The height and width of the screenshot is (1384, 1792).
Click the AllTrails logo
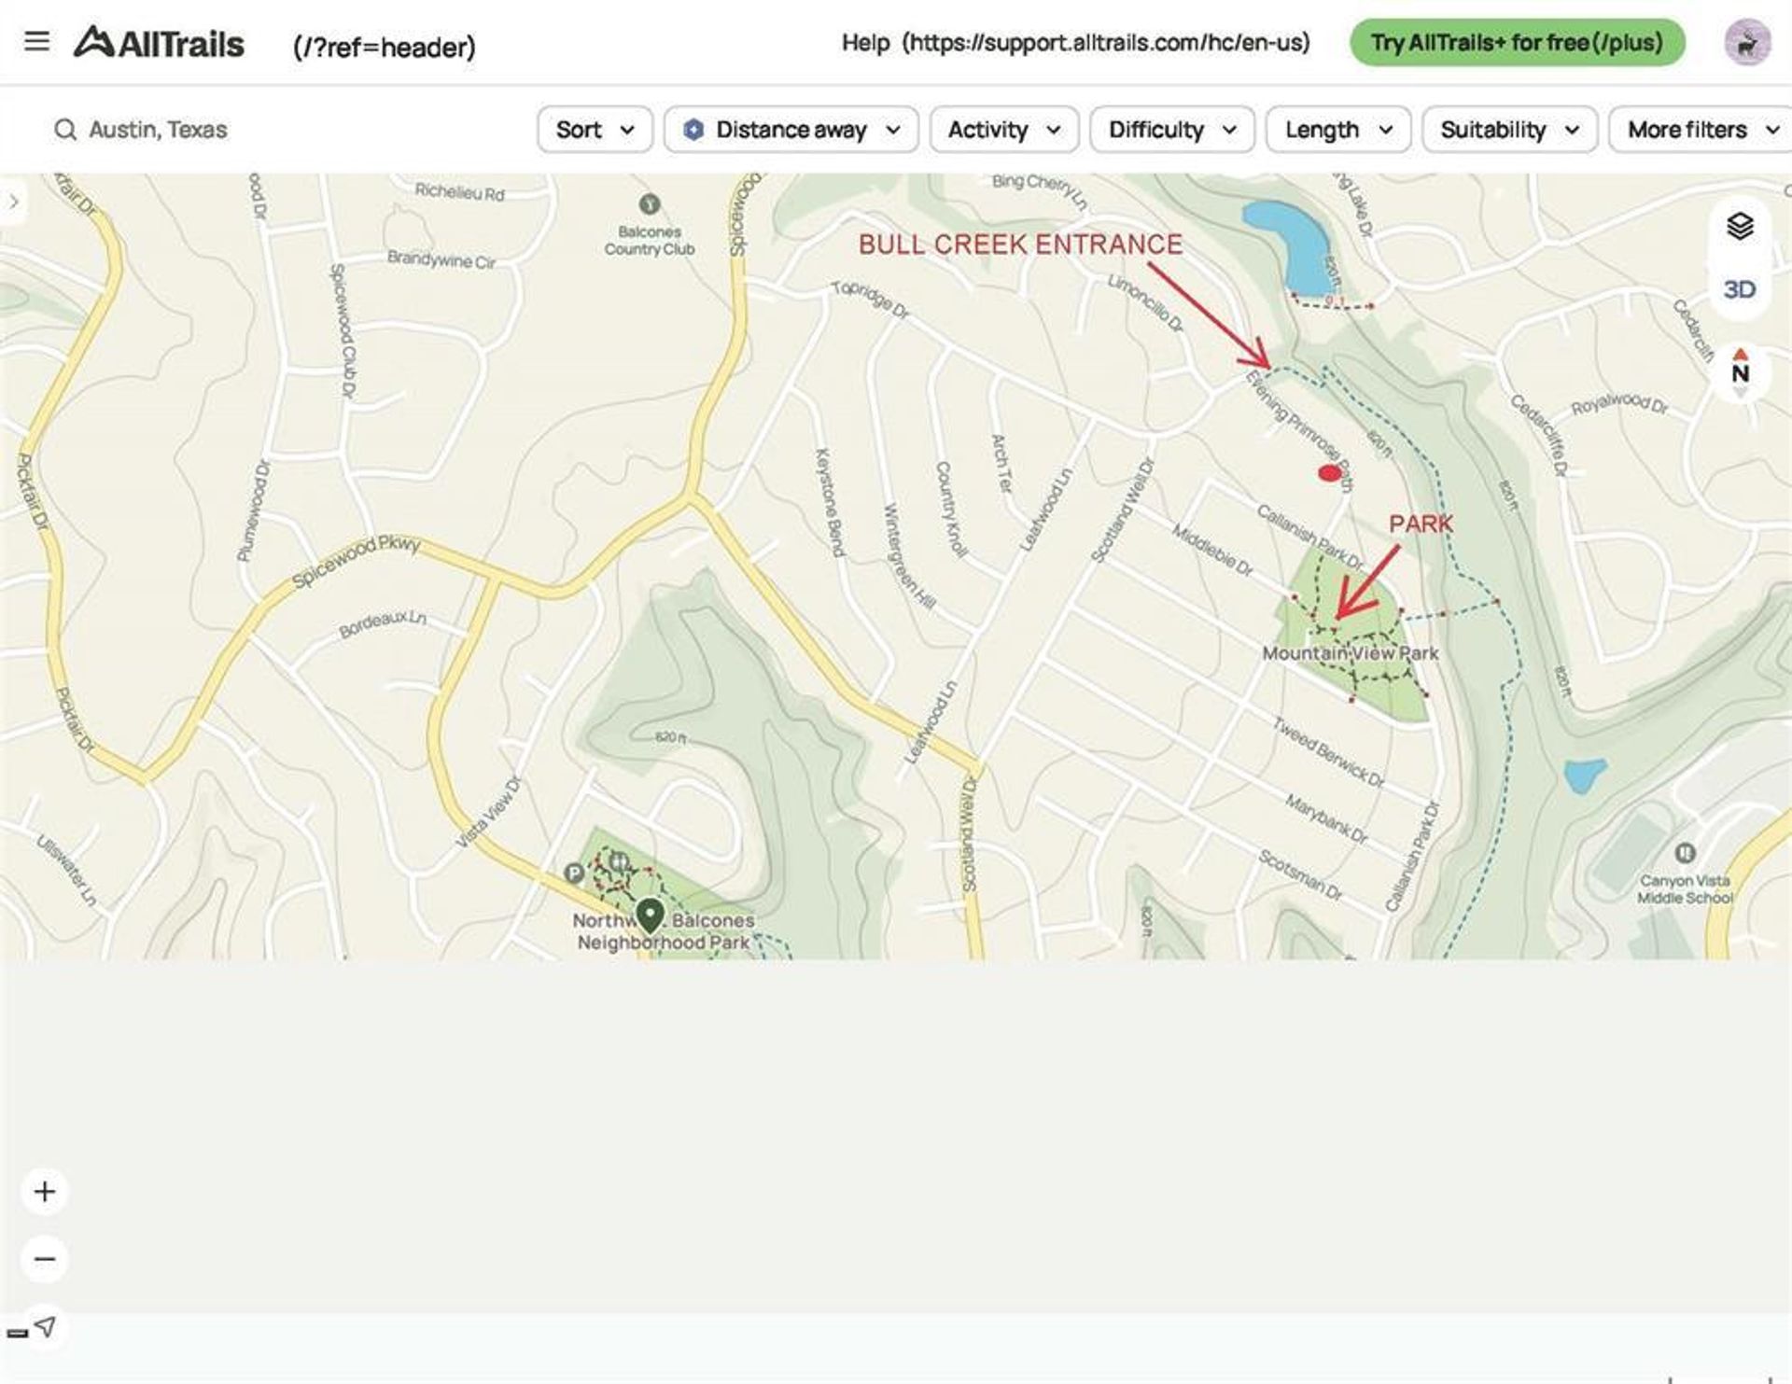(160, 43)
